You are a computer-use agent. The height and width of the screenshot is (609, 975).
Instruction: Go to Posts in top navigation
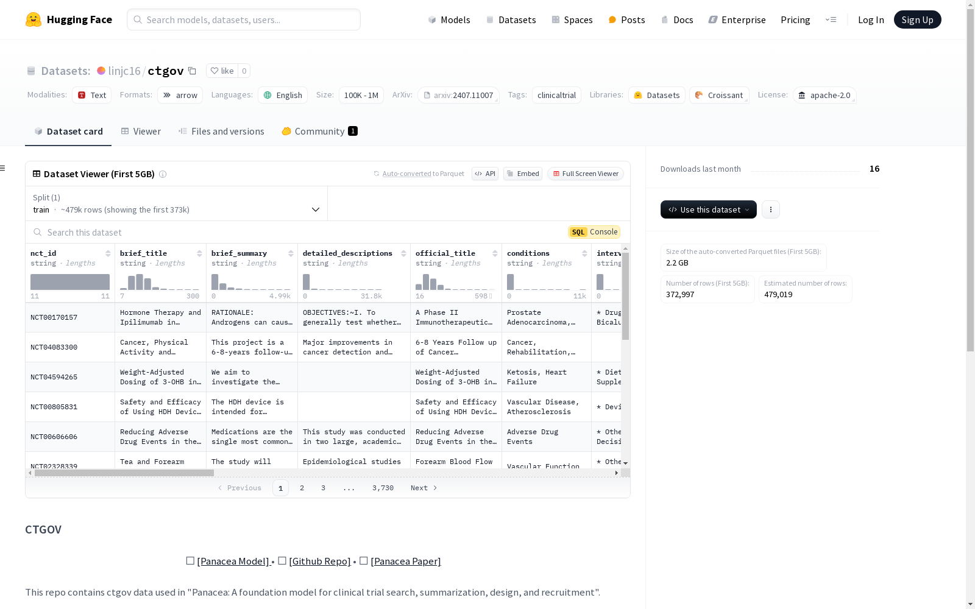626,19
